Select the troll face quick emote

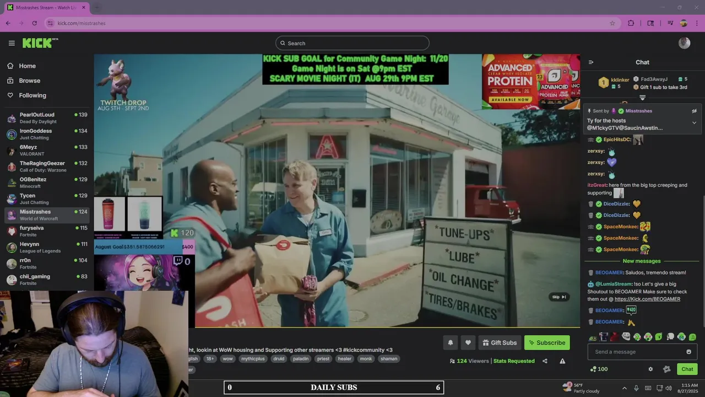626,336
